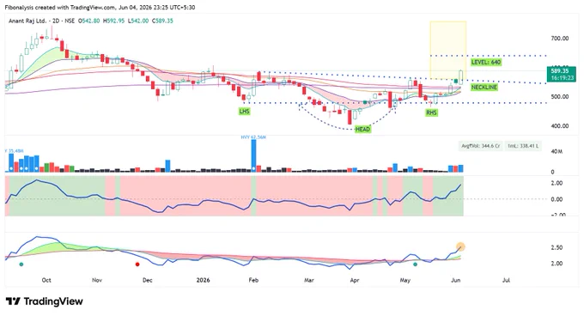Click the Jul label on time axis
The image size is (584, 316).
coord(506,280)
